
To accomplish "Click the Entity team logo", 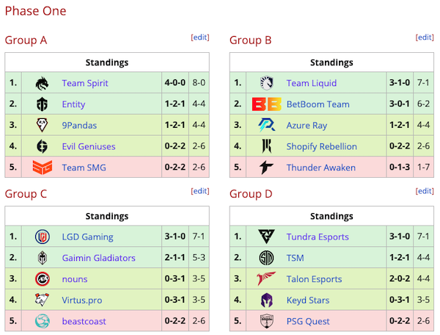I will coord(41,104).
